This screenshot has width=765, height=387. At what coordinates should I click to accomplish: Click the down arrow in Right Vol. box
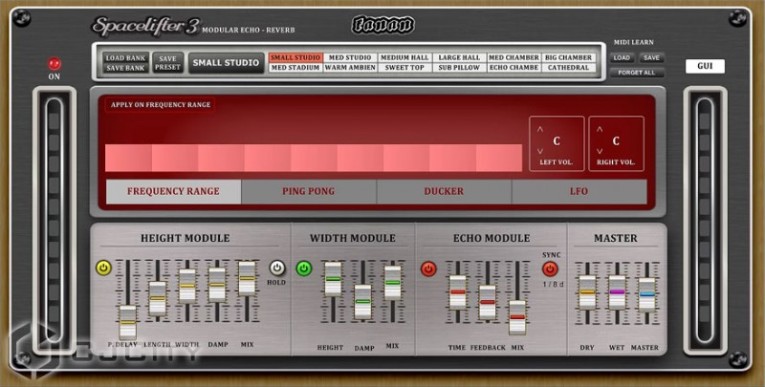point(600,152)
